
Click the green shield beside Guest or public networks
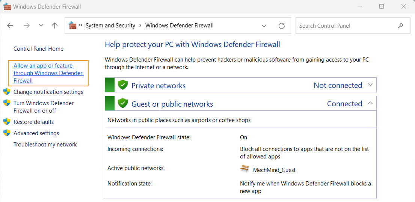click(x=123, y=103)
